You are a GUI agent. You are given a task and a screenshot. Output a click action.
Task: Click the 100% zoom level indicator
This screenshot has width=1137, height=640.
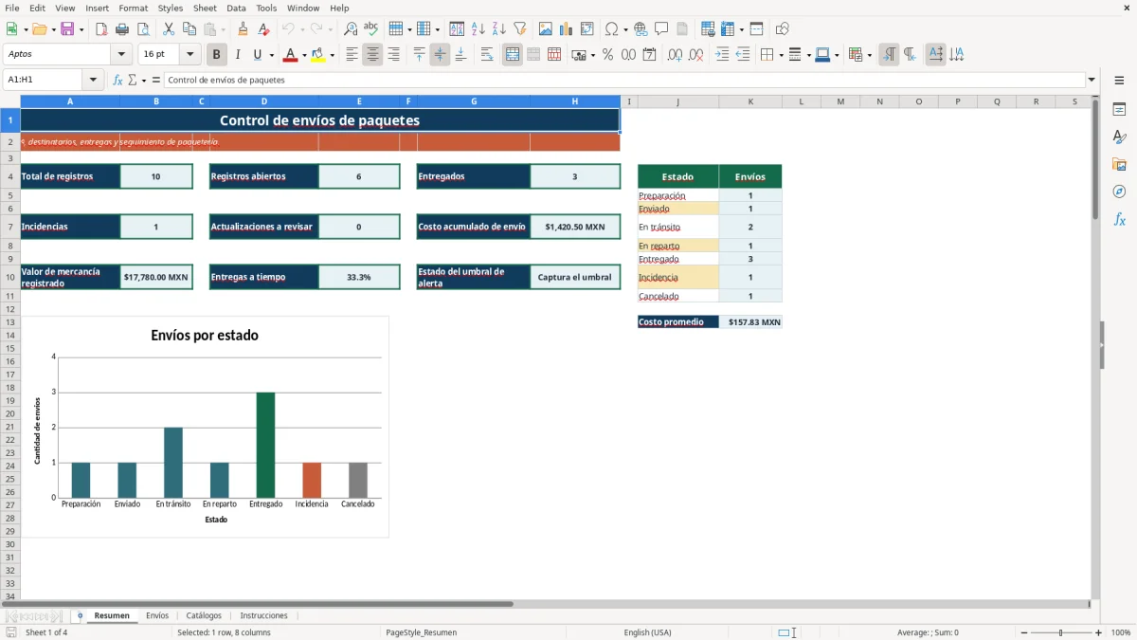[x=1121, y=632]
